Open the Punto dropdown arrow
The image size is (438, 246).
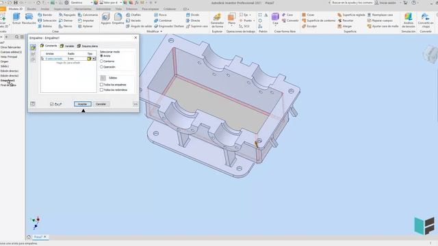pos(254,20)
